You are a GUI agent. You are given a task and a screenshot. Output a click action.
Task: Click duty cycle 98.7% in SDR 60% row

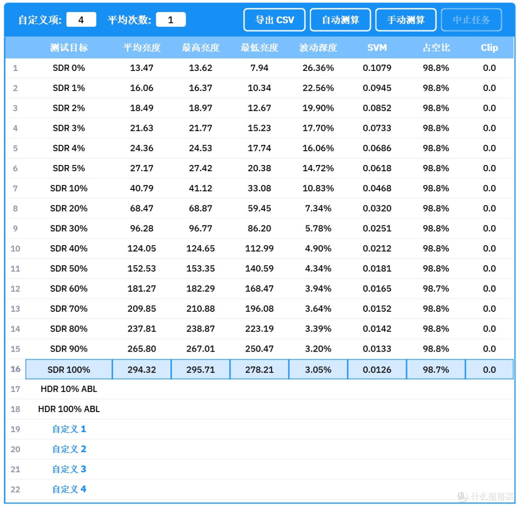[436, 289]
